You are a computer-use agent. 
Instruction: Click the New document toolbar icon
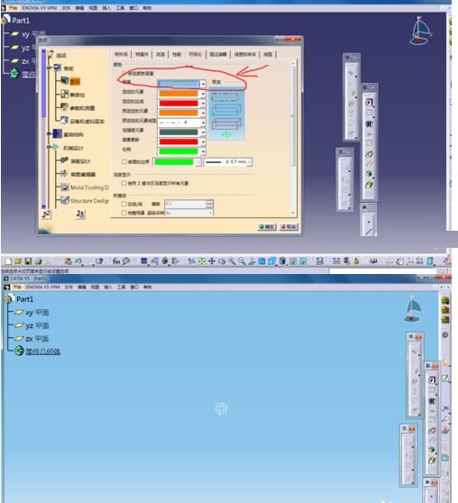coord(8,261)
